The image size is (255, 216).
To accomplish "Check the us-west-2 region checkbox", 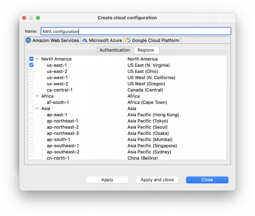I will point(32,83).
